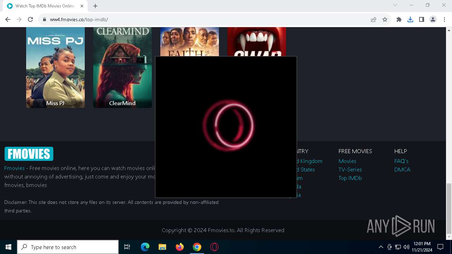Open Opera browser from taskbar
Viewport: 452px width, 254px height.
[x=214, y=247]
